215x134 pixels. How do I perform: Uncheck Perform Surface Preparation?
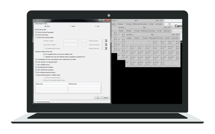pyautogui.click(x=36, y=32)
